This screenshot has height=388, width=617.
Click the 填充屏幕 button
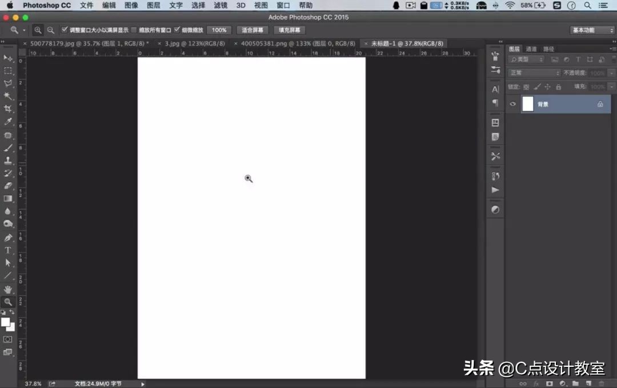pos(289,30)
